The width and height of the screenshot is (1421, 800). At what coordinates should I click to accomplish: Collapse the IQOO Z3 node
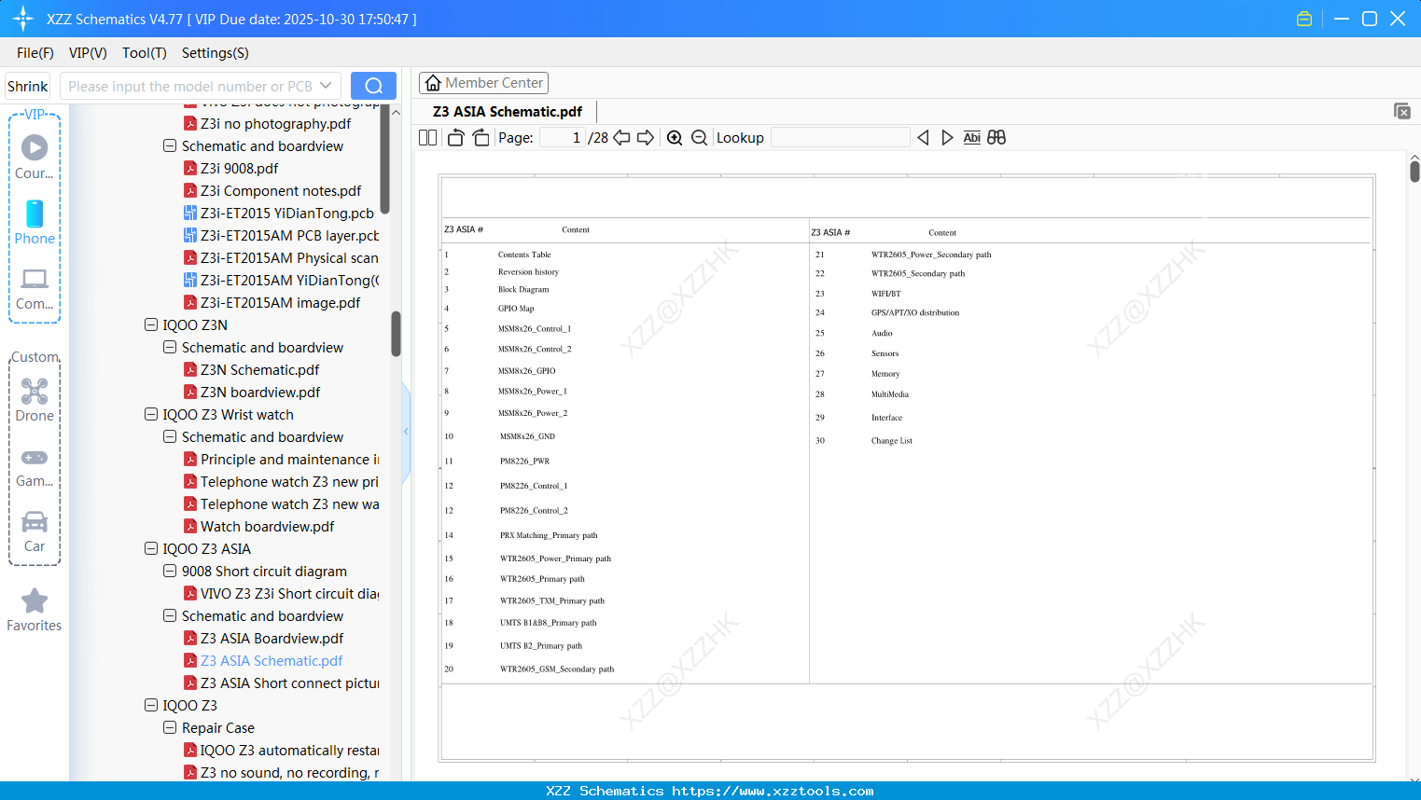coord(151,706)
